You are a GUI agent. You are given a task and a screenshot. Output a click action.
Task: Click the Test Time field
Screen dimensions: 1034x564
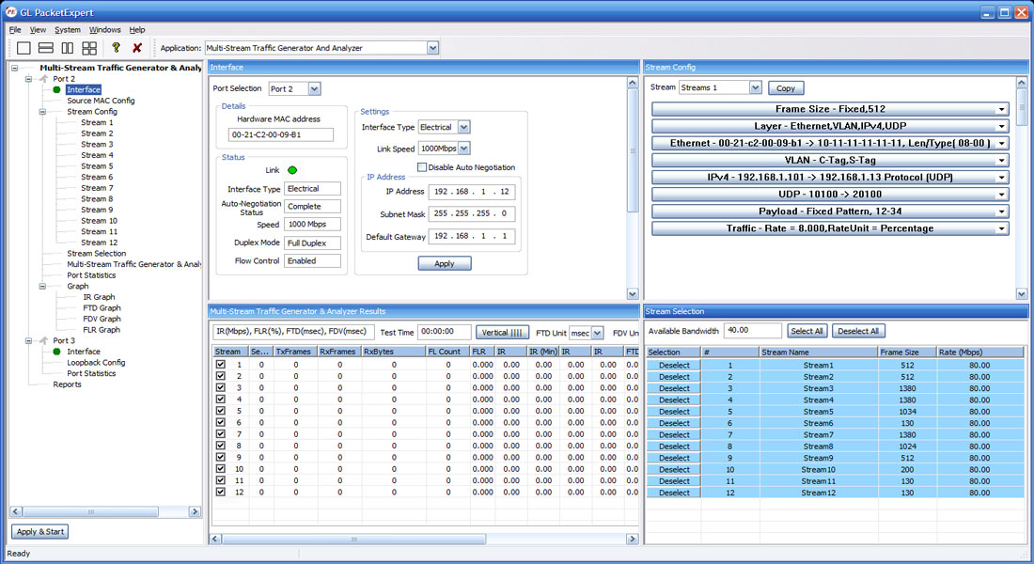[x=445, y=333]
